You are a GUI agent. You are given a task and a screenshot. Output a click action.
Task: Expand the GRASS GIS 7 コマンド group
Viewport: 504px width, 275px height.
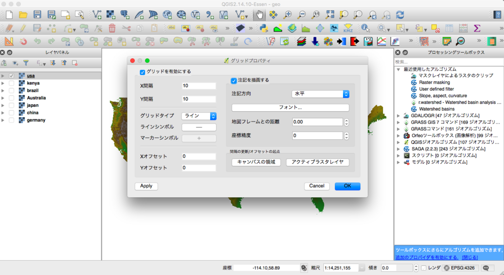399,122
